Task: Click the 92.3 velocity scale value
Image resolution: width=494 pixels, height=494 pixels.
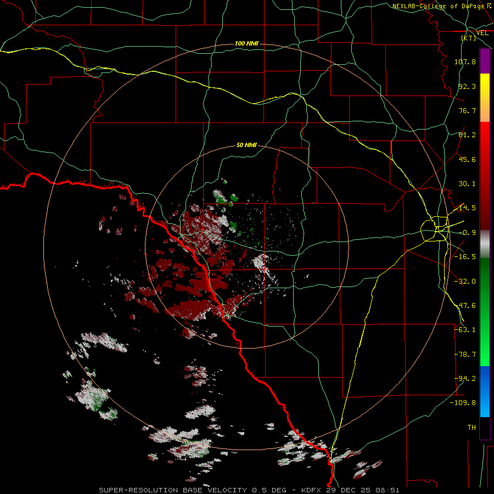Action: 467,86
